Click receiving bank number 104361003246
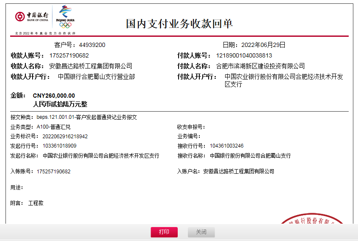 point(226,146)
